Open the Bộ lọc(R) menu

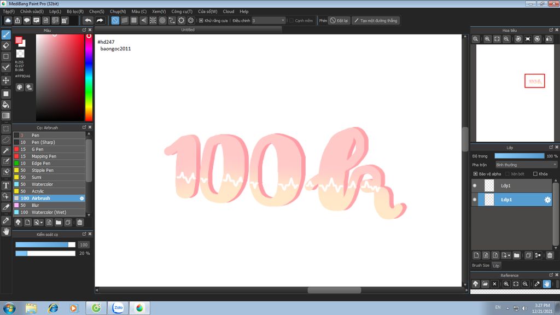(x=75, y=11)
